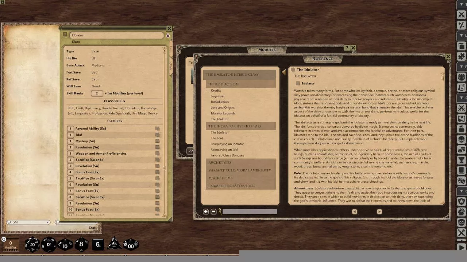Expand the Magic Items section
The image size is (467, 262).
[x=241, y=178]
